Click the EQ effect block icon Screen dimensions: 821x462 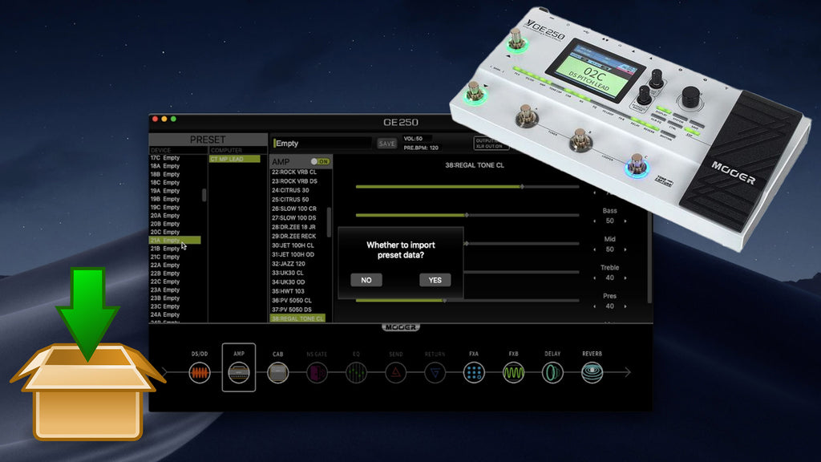pos(358,373)
